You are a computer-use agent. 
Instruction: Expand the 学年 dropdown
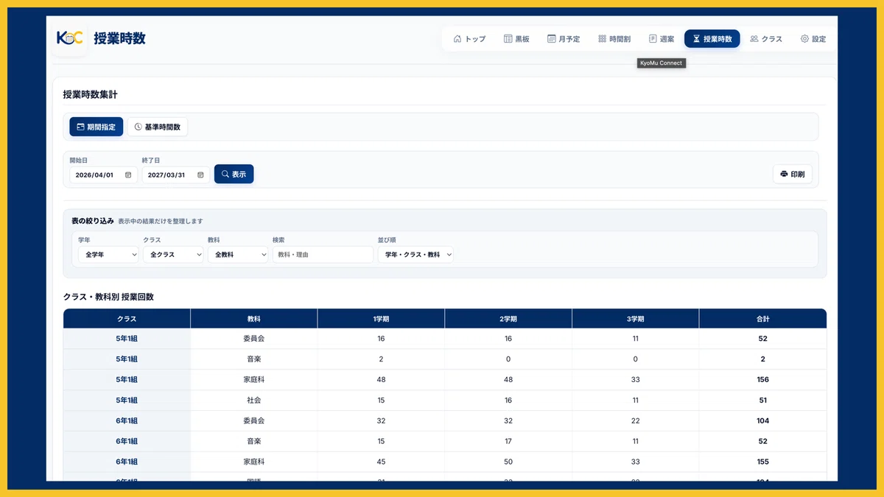[x=108, y=254]
